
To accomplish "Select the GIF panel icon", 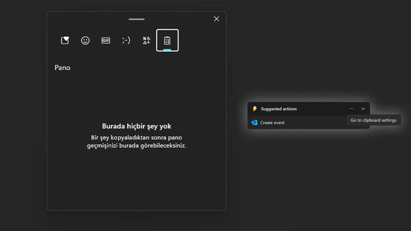I will coord(105,40).
